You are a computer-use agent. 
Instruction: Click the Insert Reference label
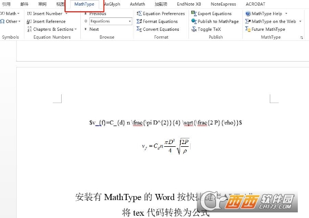(49, 21)
